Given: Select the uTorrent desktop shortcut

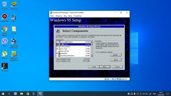Looking at the screenshot, I should click(5, 55).
